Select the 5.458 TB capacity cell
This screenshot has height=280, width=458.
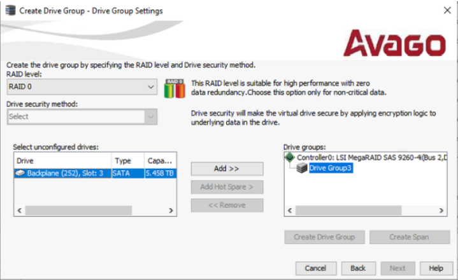[161, 173]
